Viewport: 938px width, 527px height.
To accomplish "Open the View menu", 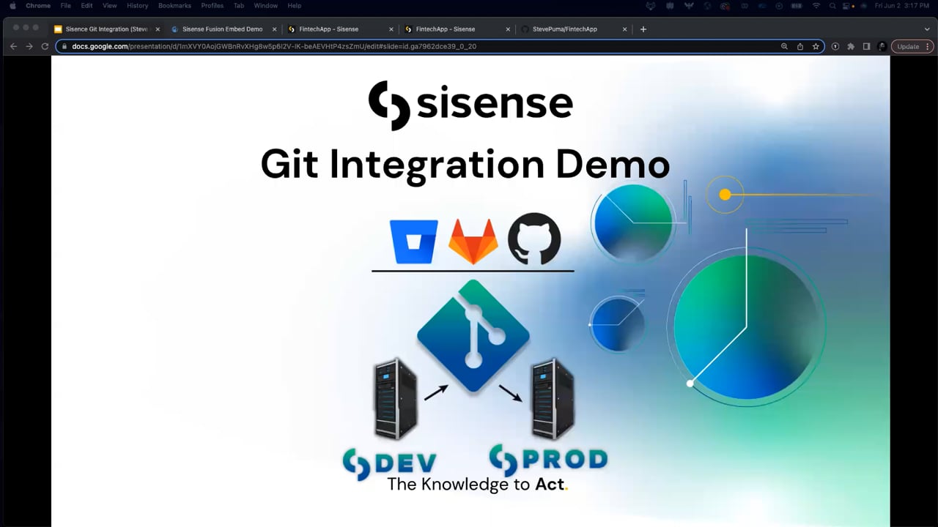I will (x=109, y=6).
